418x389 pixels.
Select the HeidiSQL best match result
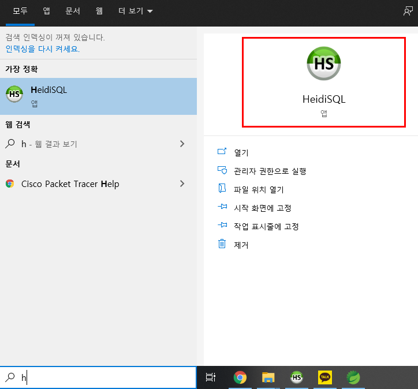(98, 96)
